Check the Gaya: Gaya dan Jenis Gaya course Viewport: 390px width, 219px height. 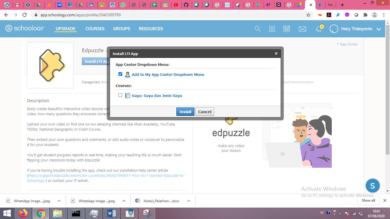[120, 95]
